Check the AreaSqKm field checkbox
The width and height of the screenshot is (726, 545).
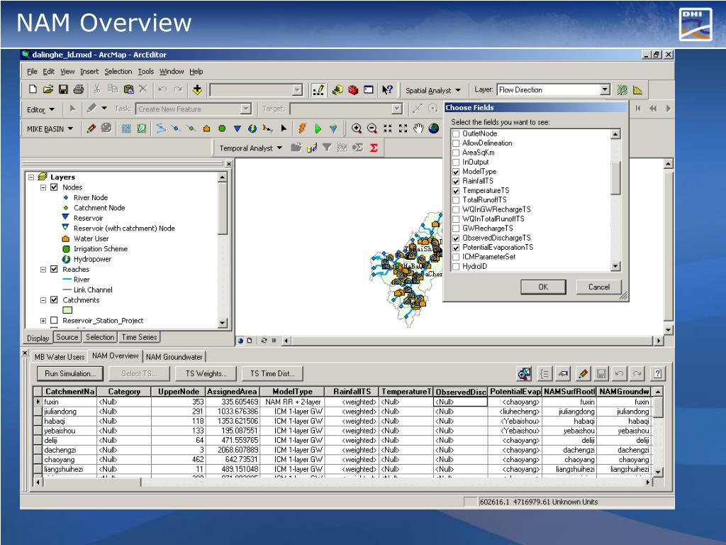tap(456, 153)
